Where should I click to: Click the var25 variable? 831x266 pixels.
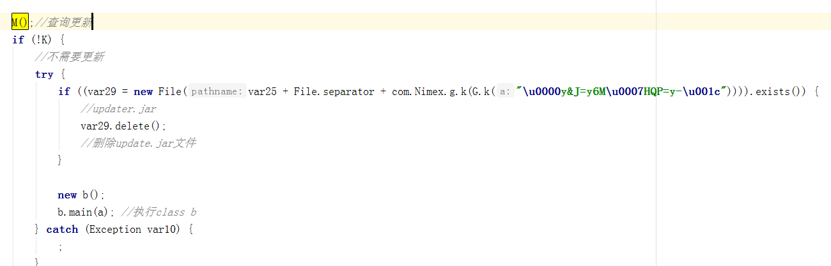click(x=263, y=91)
